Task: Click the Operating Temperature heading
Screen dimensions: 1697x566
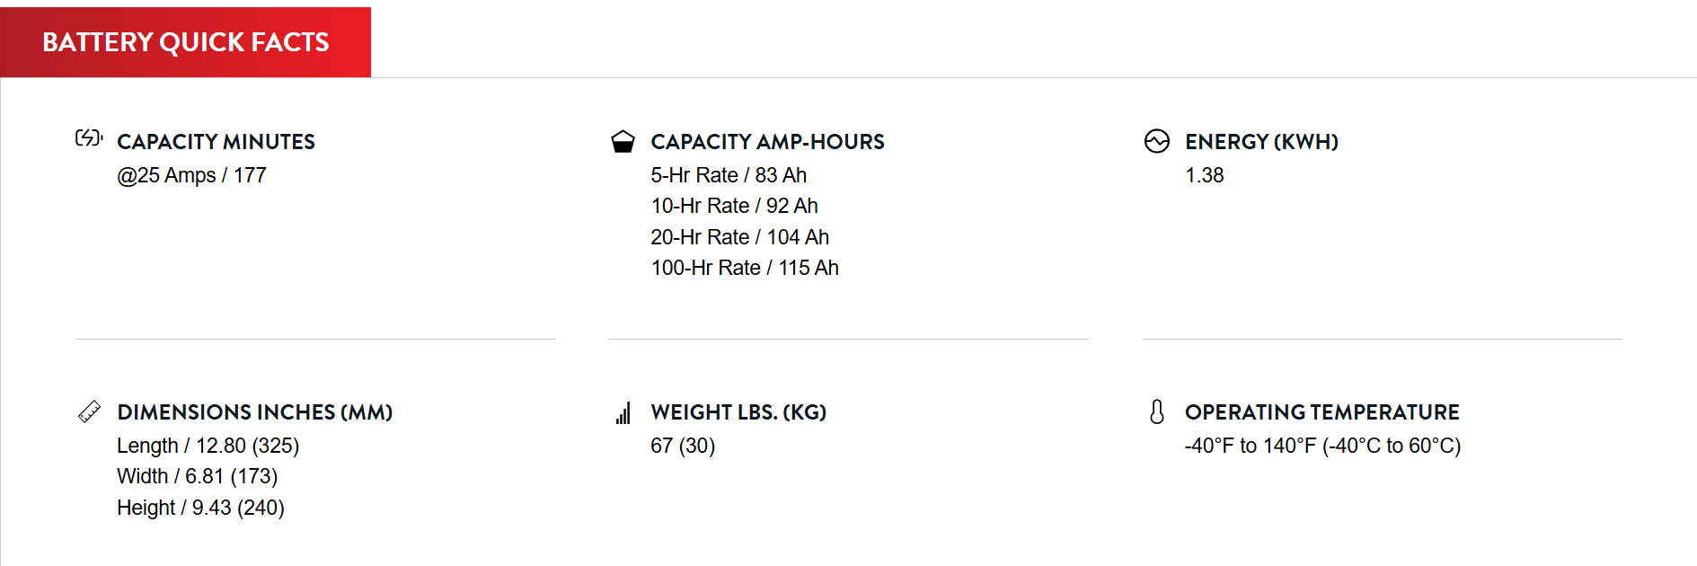Action: point(1321,412)
